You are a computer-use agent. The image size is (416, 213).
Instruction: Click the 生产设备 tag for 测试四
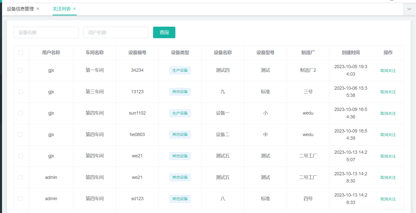coord(180,70)
